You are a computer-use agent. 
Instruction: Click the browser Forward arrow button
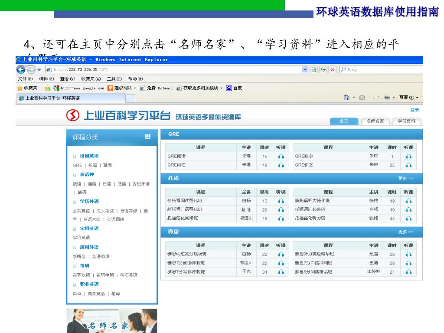click(31, 69)
